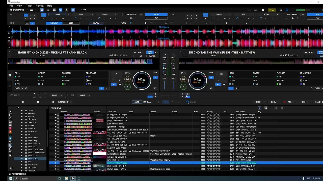Open the File menu
The image size is (323, 181).
[11, 6]
